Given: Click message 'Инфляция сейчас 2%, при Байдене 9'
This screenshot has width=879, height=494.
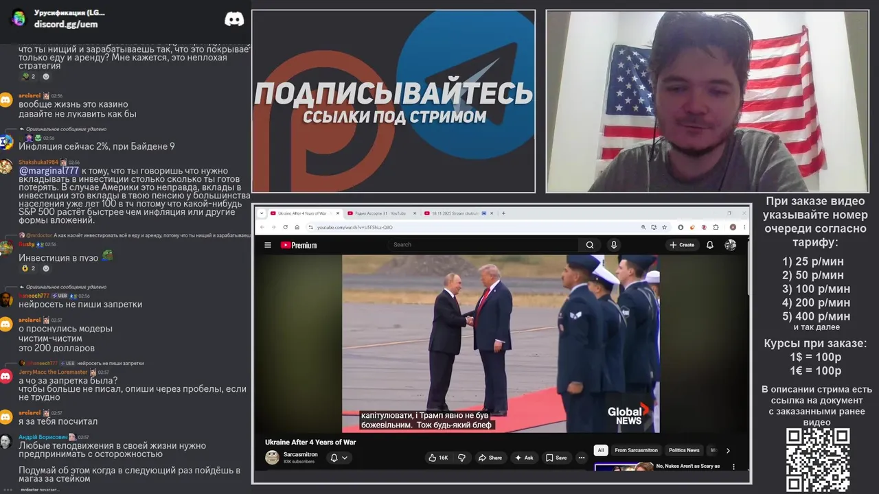Looking at the screenshot, I should [97, 146].
